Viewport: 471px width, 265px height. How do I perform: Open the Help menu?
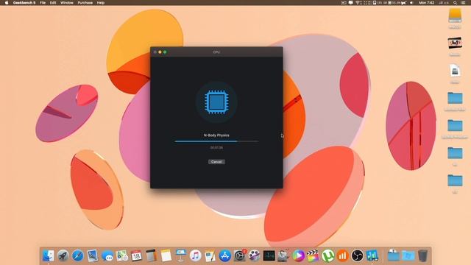pos(101,3)
